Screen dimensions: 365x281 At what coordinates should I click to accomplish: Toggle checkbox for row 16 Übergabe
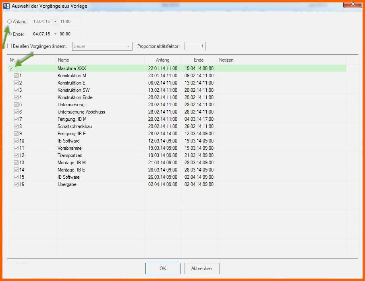(x=16, y=184)
